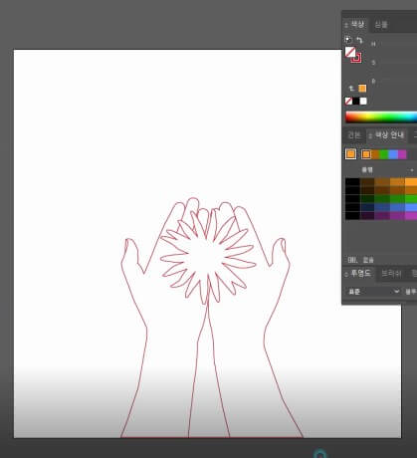Select the fill box with no color

[350, 52]
